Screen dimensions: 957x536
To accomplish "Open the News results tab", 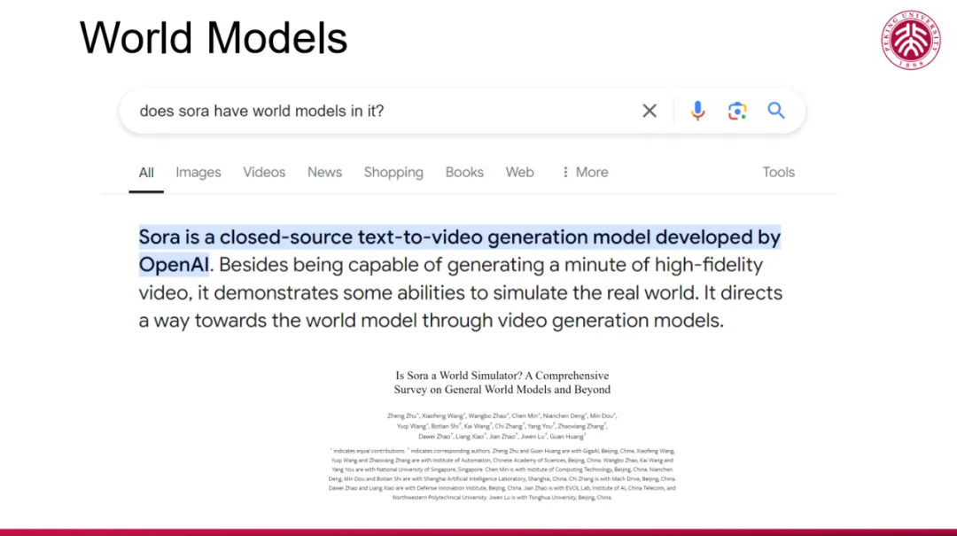I will click(324, 172).
